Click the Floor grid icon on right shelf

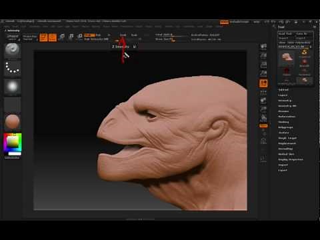click(x=263, y=92)
